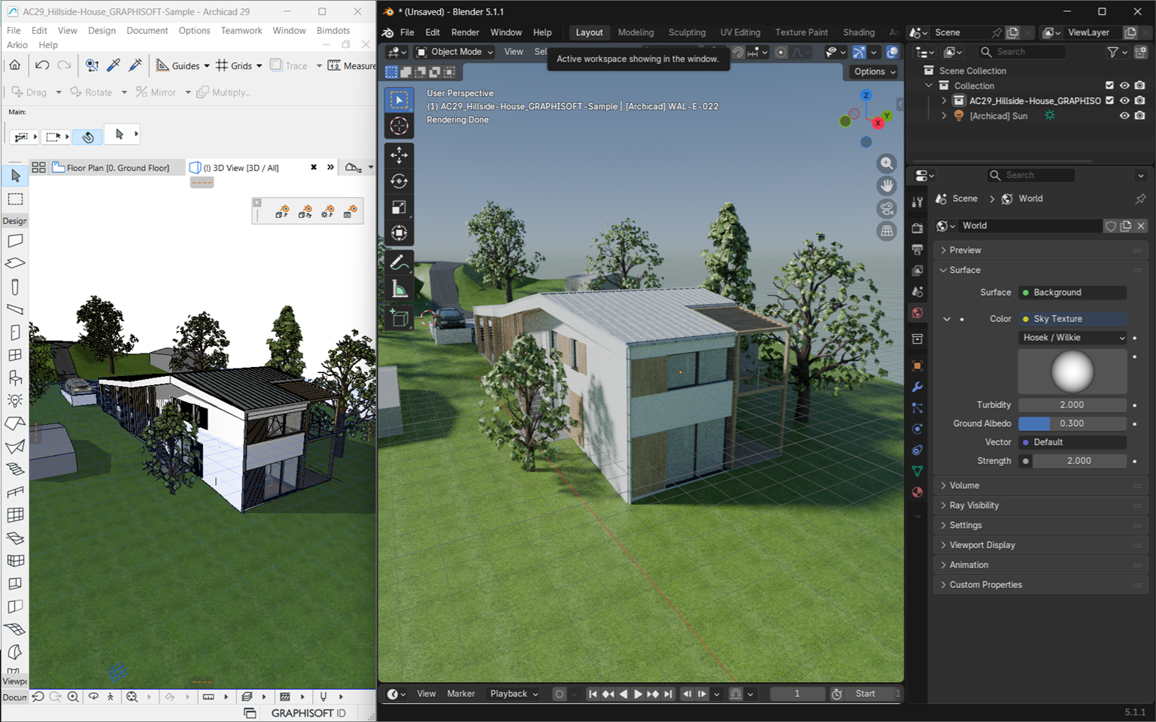Open the Playback dropdown in timeline

pos(514,694)
